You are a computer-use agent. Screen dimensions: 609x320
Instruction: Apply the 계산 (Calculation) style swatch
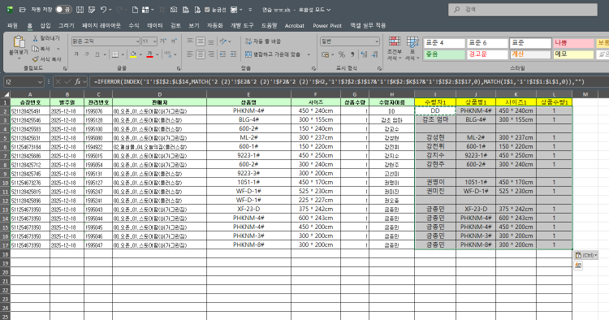[x=530, y=54]
